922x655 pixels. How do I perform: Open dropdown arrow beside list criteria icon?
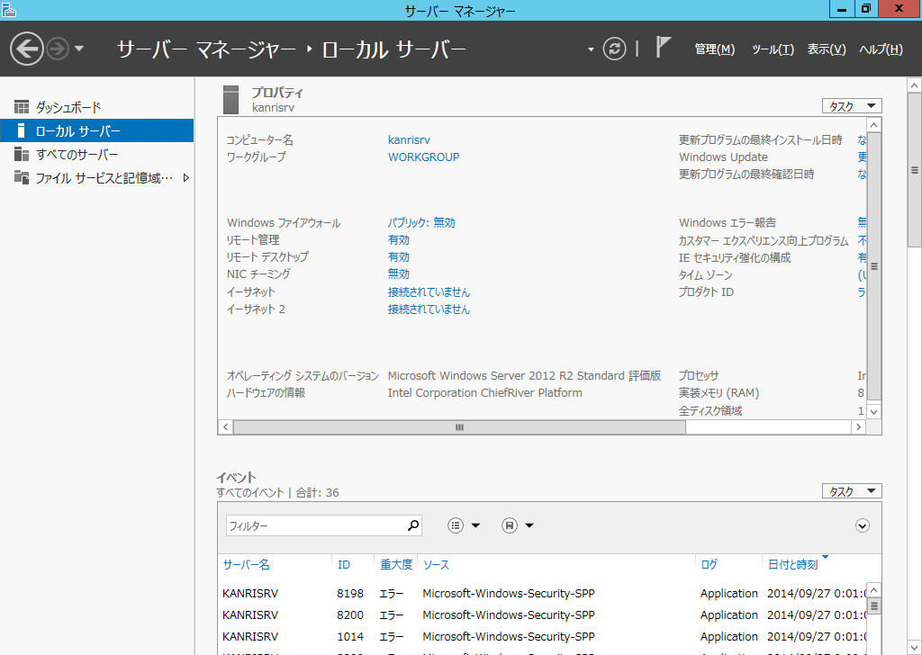click(475, 525)
